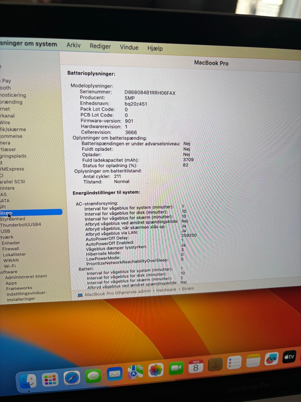The height and width of the screenshot is (402, 301).
Task: Select USB in the sidebar
Action: point(5,231)
